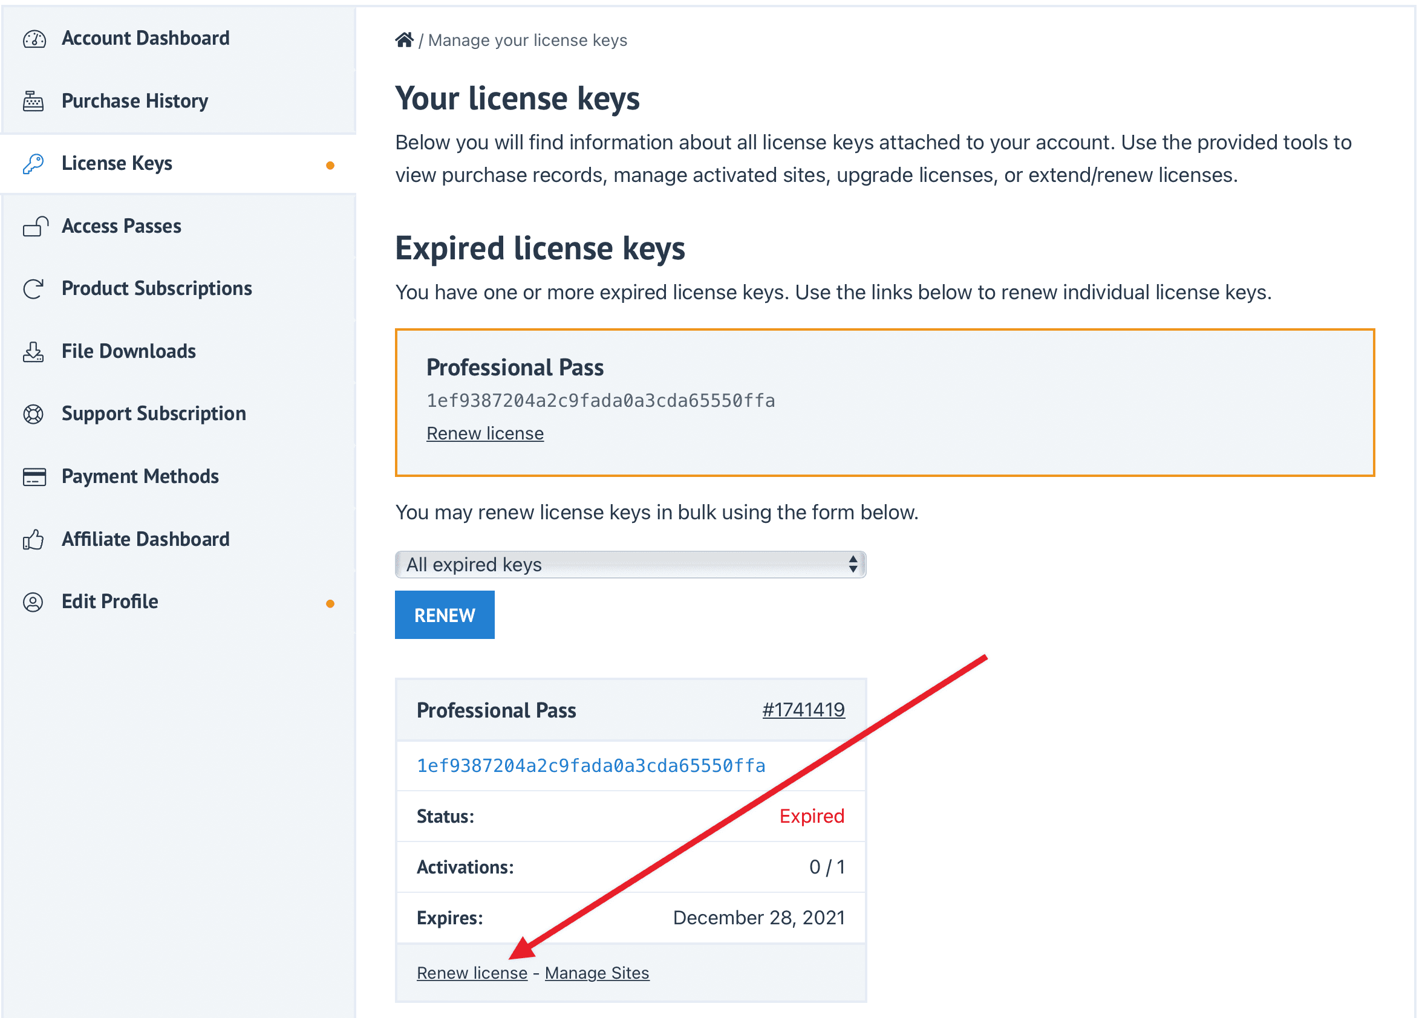Click the Access Passes padlock icon

pyautogui.click(x=35, y=226)
